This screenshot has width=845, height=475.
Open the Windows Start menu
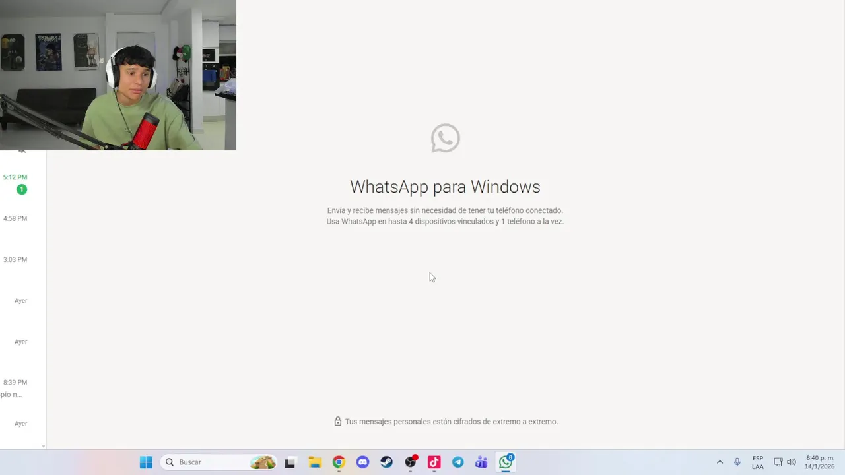pyautogui.click(x=146, y=462)
